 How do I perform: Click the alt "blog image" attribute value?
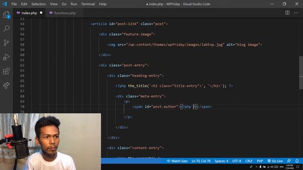click(x=248, y=44)
